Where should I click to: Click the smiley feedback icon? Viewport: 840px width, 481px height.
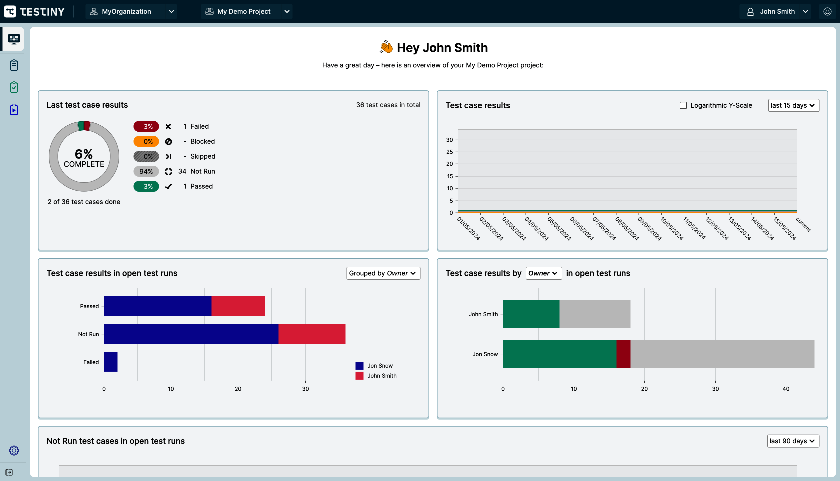[827, 11]
